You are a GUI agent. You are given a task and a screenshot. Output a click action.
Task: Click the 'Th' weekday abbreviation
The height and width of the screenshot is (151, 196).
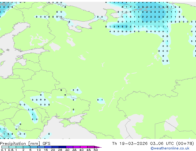(114, 144)
